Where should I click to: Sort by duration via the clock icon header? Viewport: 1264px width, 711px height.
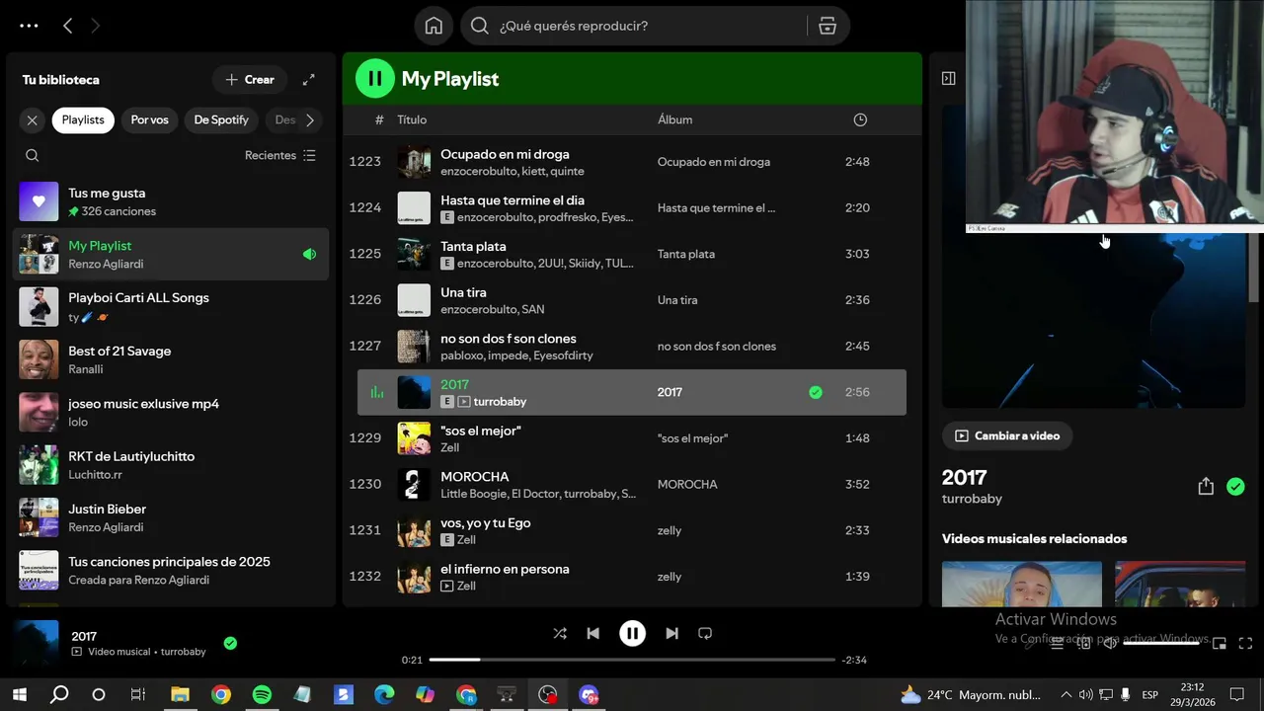pyautogui.click(x=860, y=119)
